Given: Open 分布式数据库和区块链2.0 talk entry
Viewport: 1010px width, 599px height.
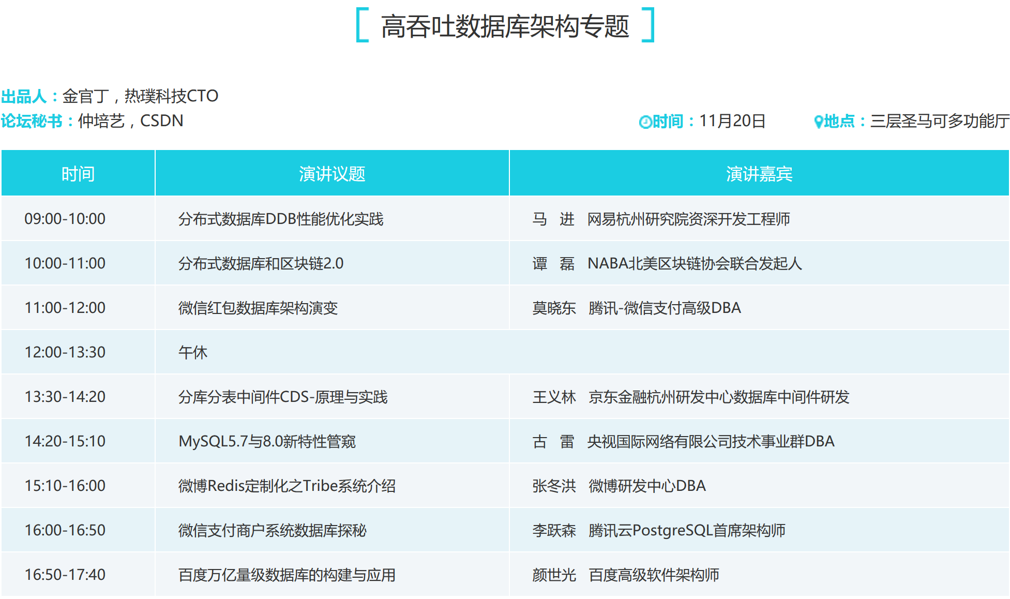Looking at the screenshot, I should click(261, 264).
